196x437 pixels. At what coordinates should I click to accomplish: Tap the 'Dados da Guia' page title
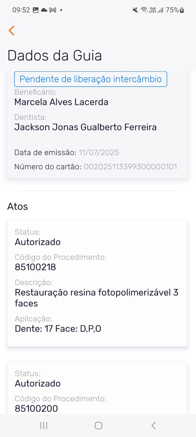coord(55,55)
